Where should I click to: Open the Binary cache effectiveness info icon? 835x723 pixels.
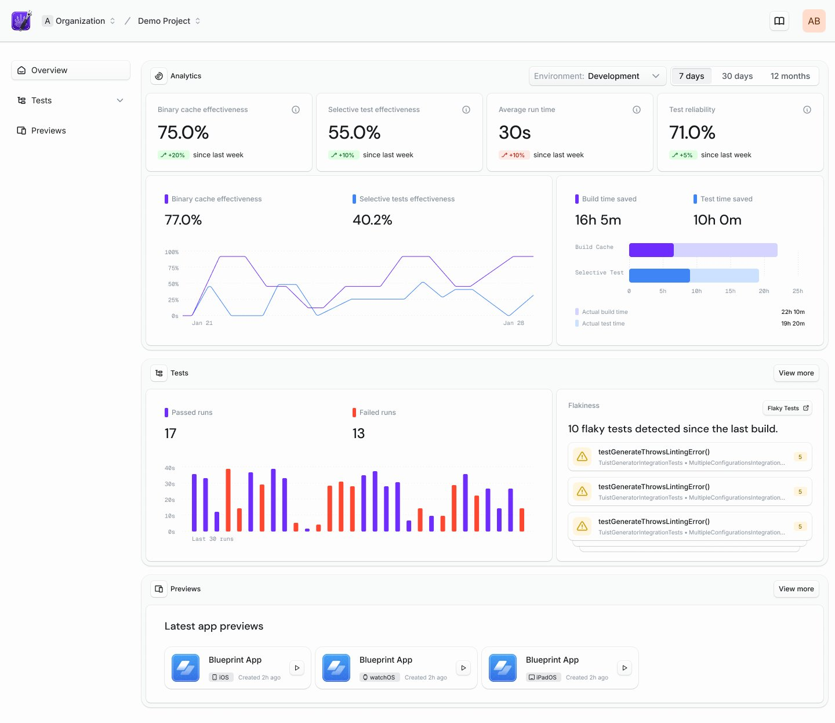296,109
